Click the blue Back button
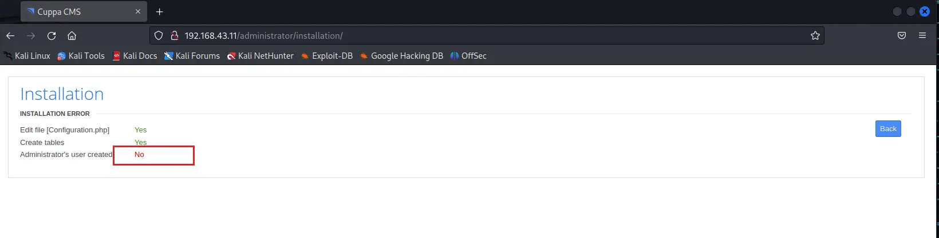 [887, 129]
